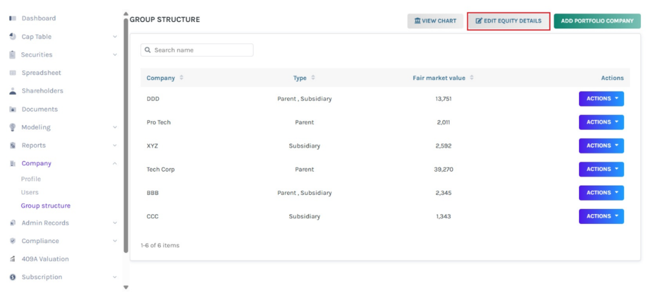The width and height of the screenshot is (646, 296).
Task: Open Actions dropdown for CCC
Action: 601,216
